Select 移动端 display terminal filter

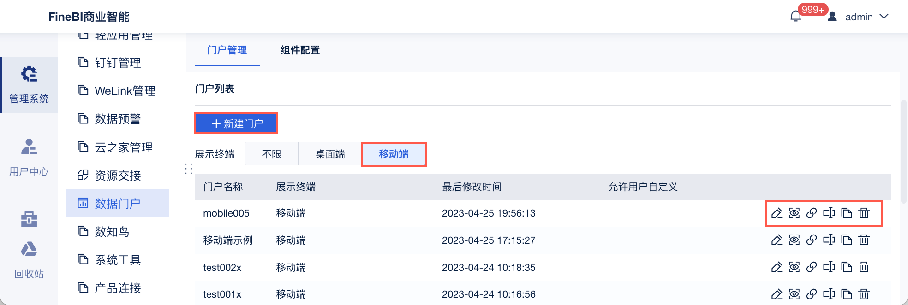point(394,154)
